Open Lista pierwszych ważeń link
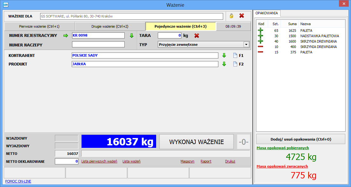The height and width of the screenshot is (187, 351). [x=99, y=162]
